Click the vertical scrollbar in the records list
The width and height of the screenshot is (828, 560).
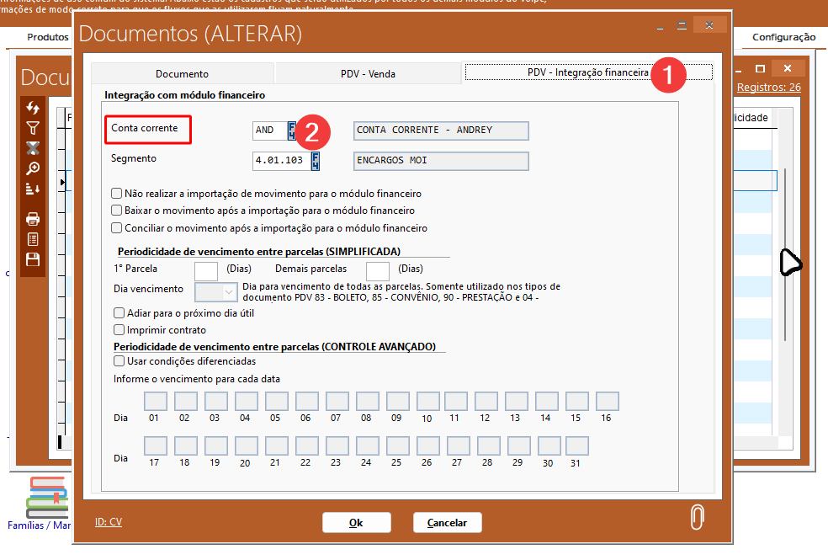786,253
